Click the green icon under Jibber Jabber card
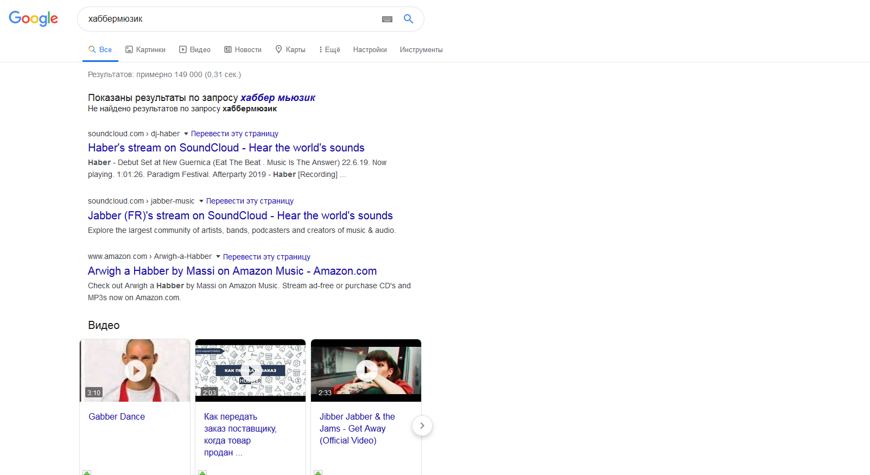Viewport: 870px width, 475px height. 318,472
